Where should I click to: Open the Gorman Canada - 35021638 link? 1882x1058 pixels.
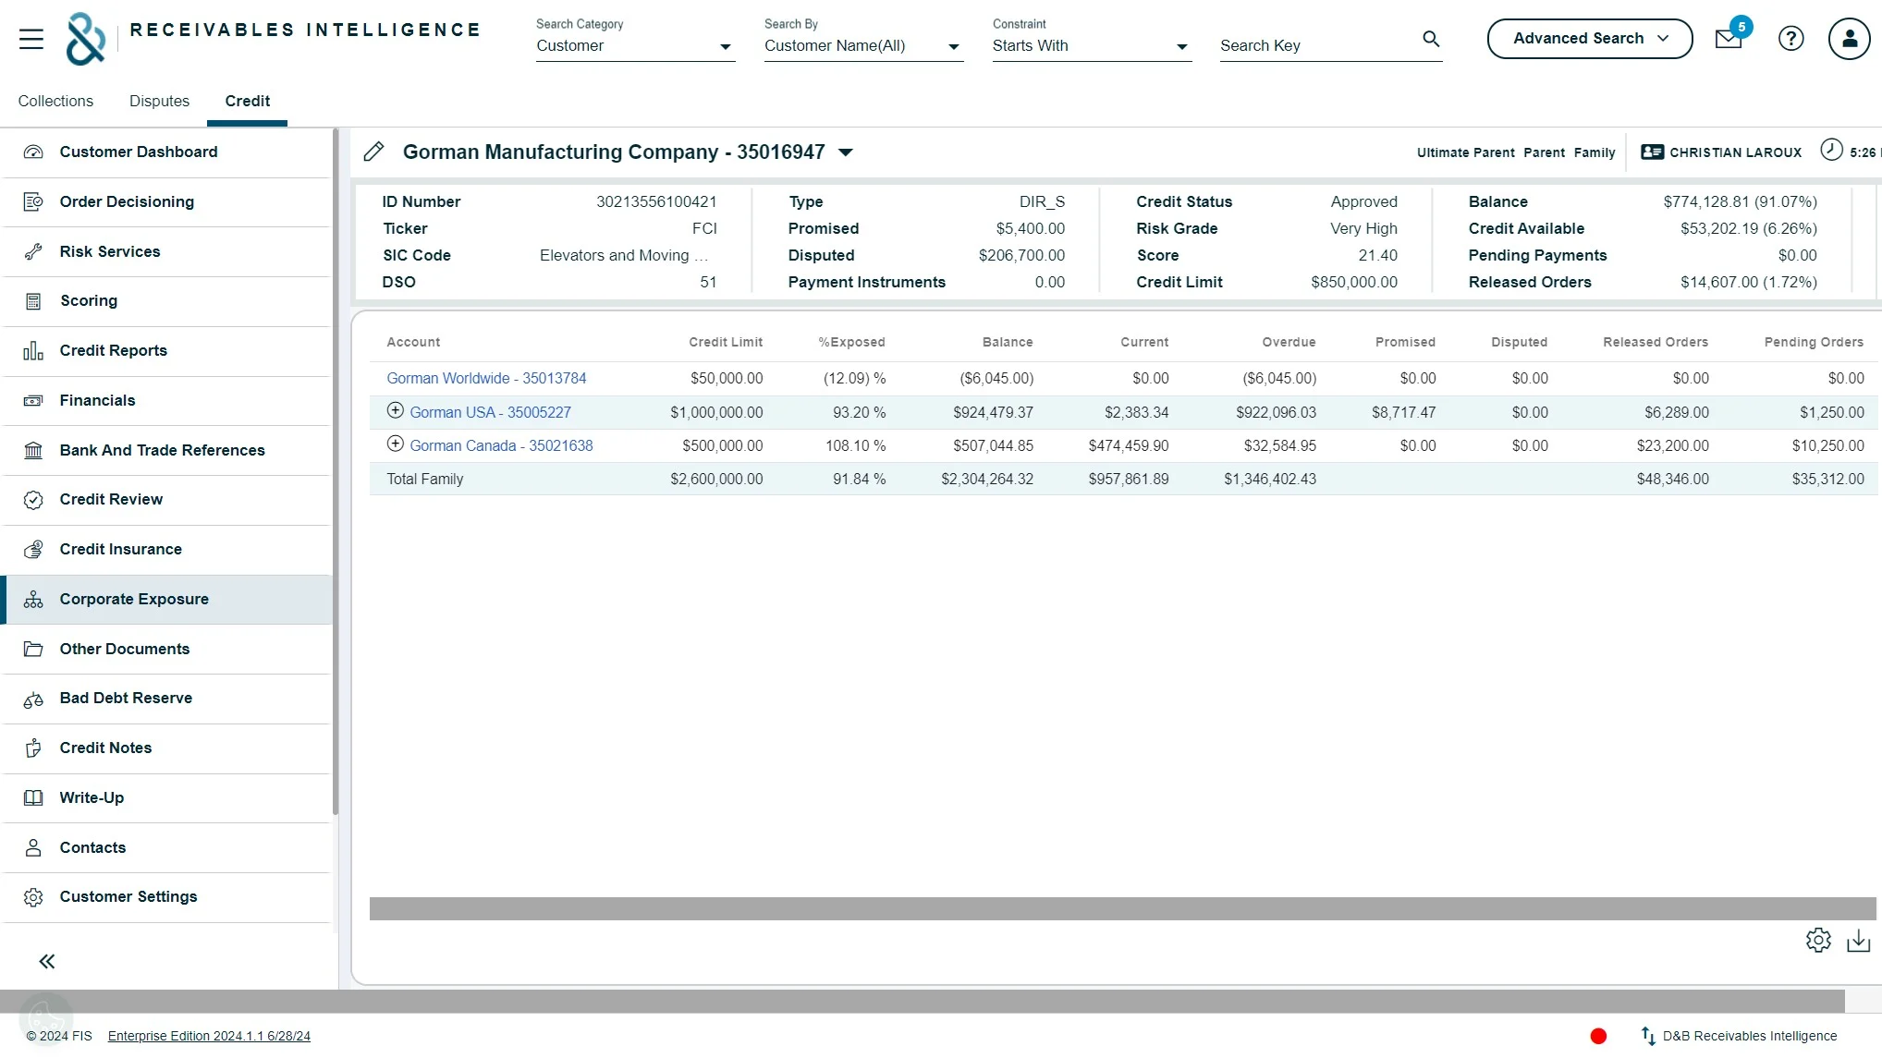click(501, 445)
